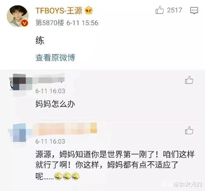Open the TFBOYS-王源 username link
This screenshot has width=205, height=191.
coord(59,11)
